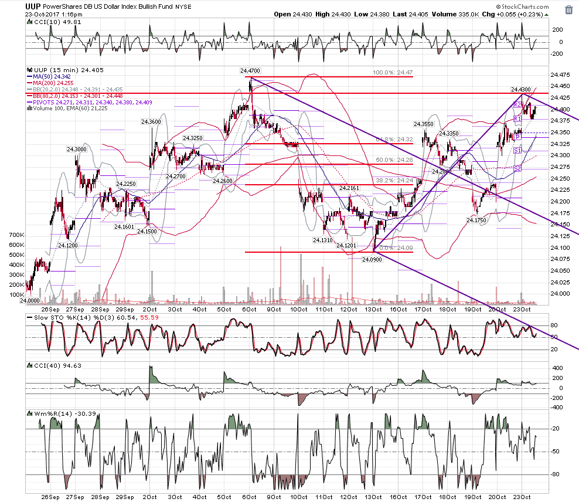The width and height of the screenshot is (579, 502).
Task: Click the 24.1200 price label
Action: 68,245
